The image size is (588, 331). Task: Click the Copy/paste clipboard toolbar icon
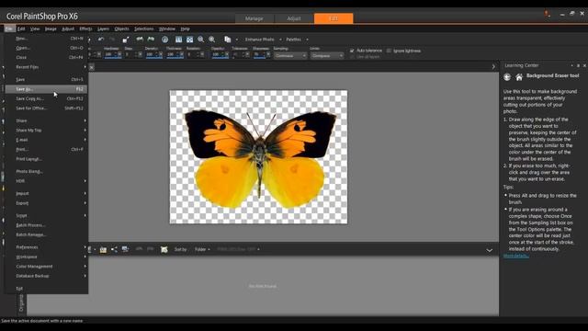[x=227, y=39]
